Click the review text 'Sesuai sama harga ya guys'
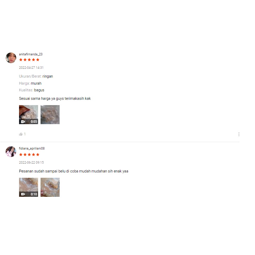255x255 pixels. 41,98
